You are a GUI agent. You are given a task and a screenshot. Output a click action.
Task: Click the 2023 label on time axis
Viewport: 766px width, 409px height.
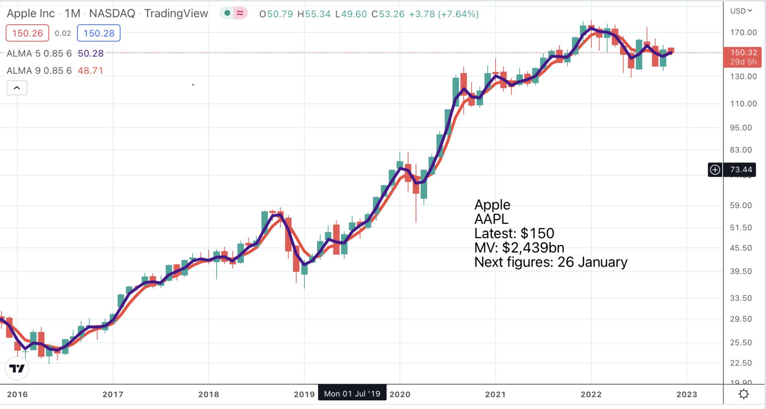pos(687,394)
